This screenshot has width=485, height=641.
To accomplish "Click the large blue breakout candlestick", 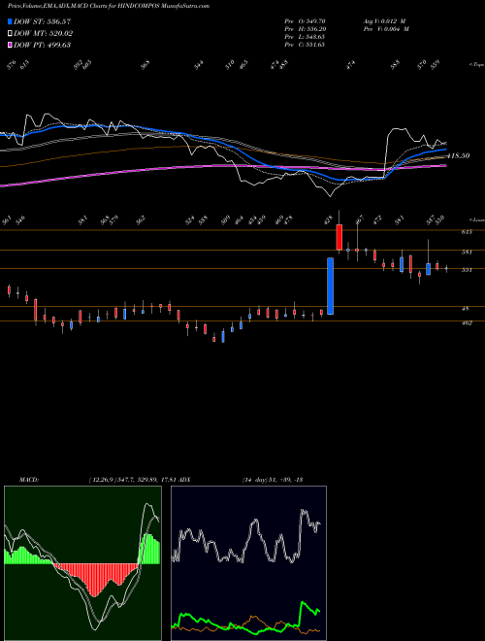I will pyautogui.click(x=330, y=286).
